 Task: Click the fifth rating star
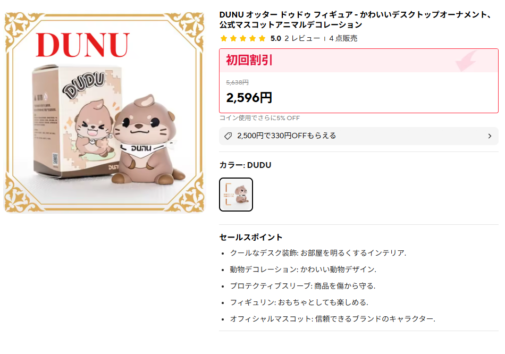(x=262, y=39)
